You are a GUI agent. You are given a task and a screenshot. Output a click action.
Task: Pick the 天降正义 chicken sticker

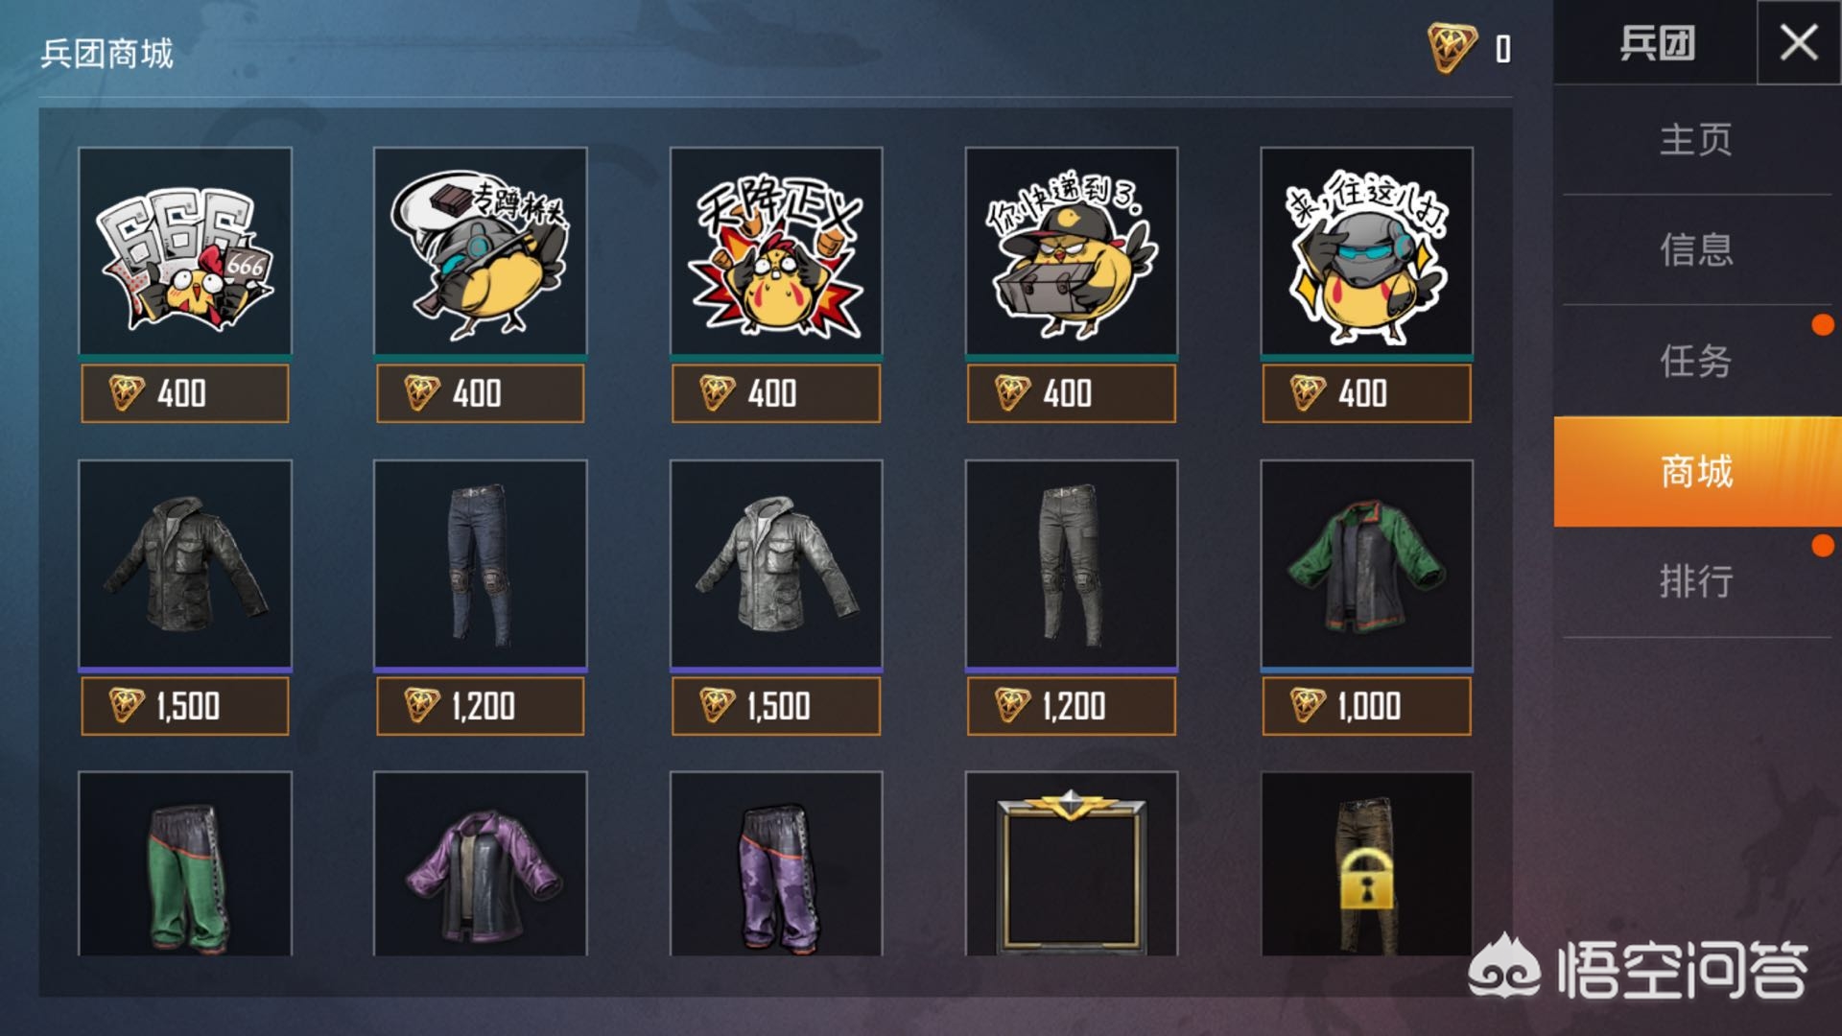(776, 251)
